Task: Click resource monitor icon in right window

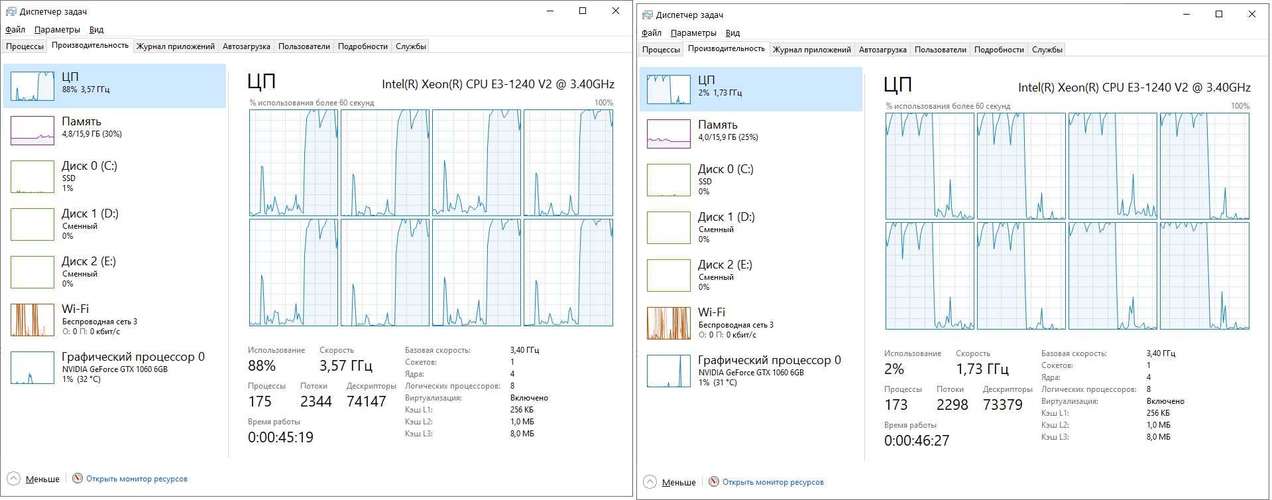Action: [714, 481]
